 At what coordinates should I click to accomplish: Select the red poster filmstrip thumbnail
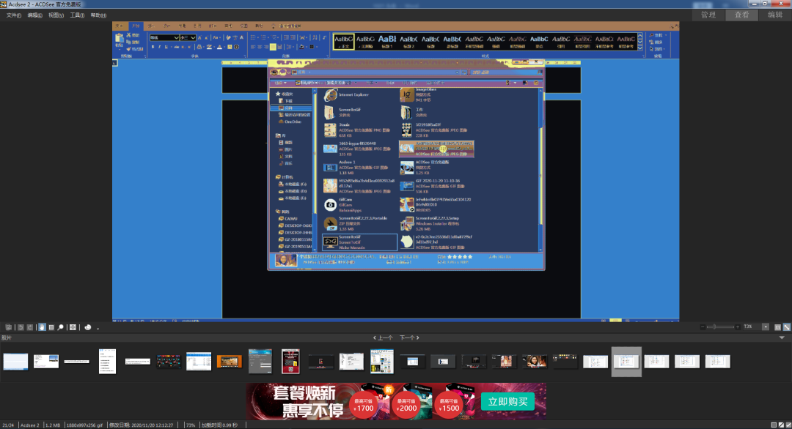290,362
